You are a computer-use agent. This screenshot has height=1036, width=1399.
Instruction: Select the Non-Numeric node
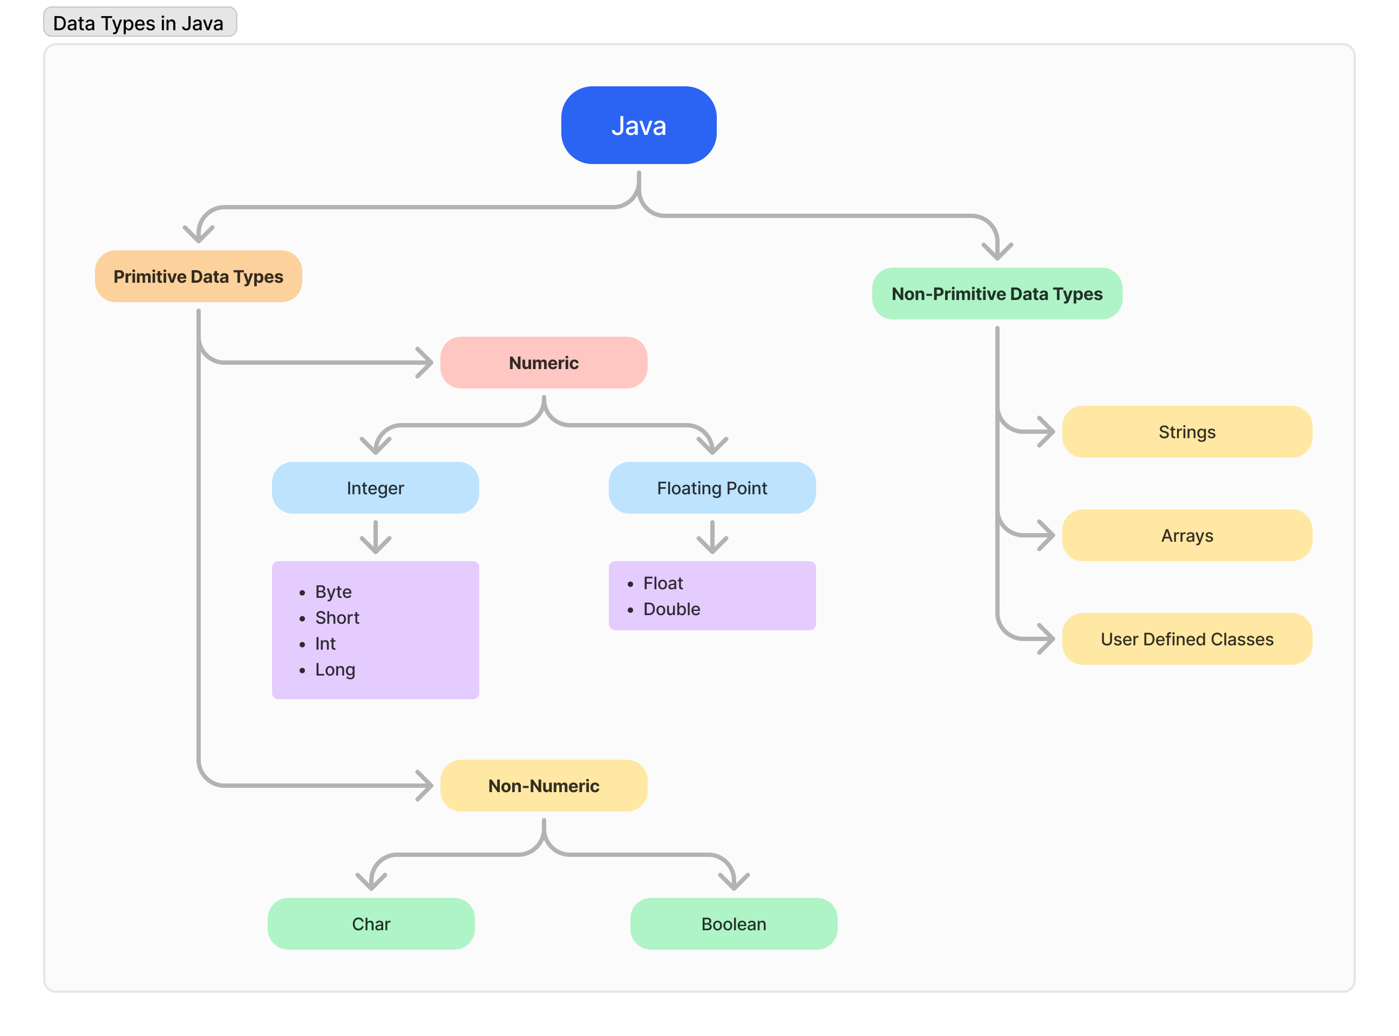coord(544,785)
